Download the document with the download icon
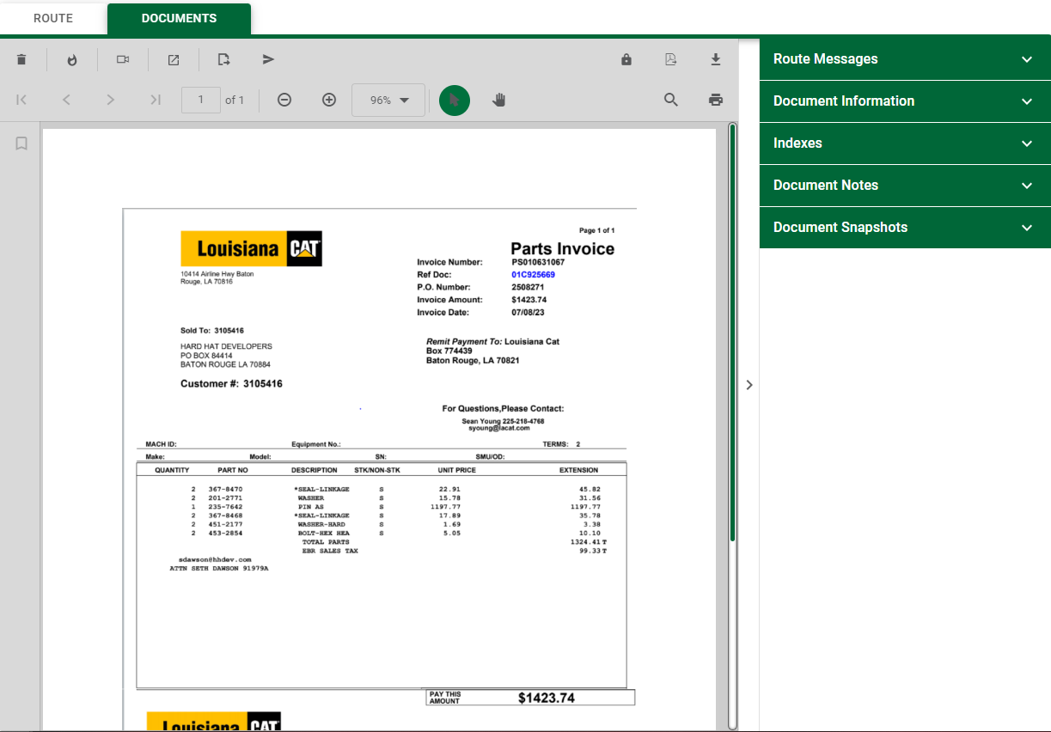This screenshot has height=732, width=1051. [716, 59]
